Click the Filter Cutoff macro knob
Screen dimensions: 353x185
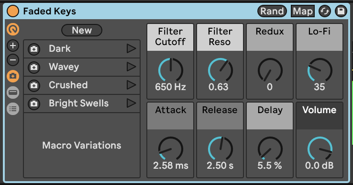click(171, 70)
